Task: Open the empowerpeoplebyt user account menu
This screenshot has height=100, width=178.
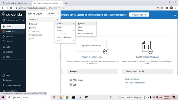Action: [x=13, y=85]
